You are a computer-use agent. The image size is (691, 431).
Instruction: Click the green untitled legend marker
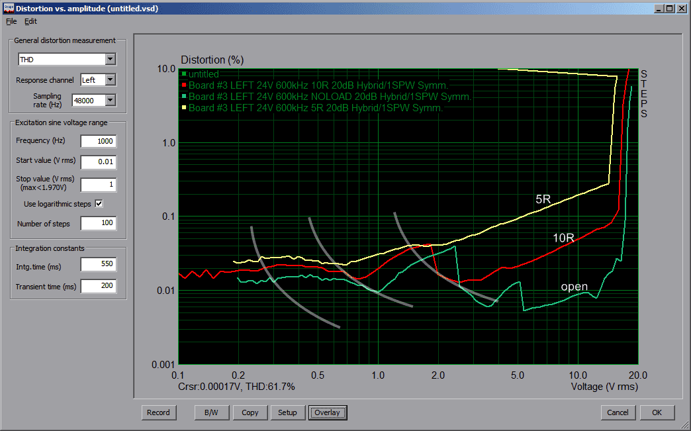(183, 74)
